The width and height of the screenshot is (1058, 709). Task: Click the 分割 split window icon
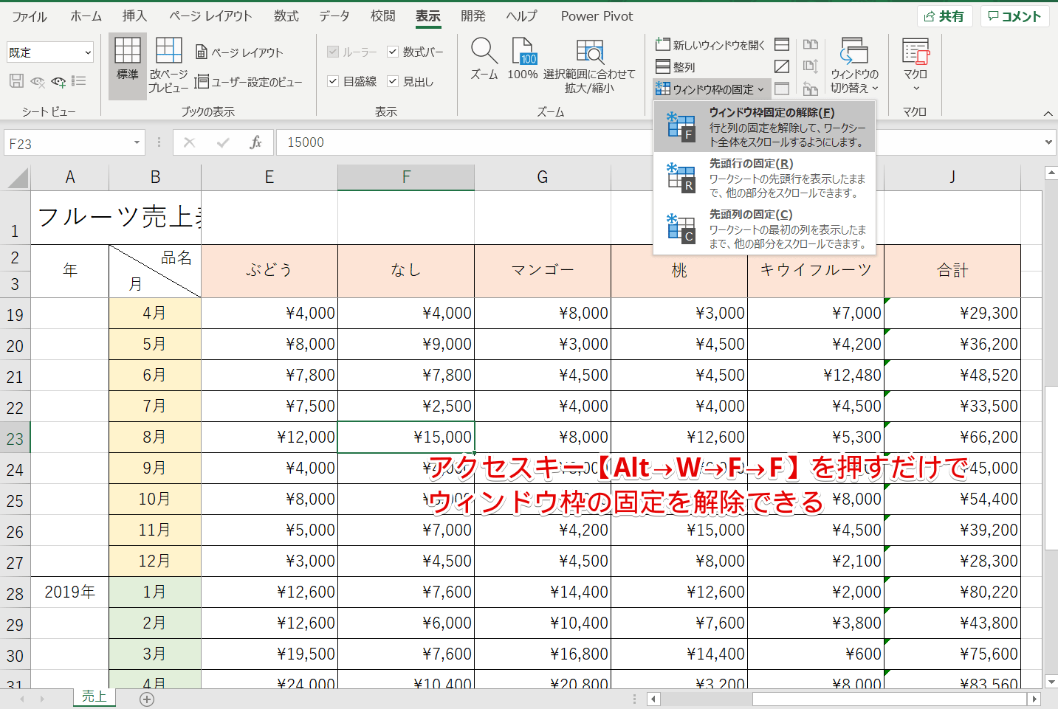782,44
